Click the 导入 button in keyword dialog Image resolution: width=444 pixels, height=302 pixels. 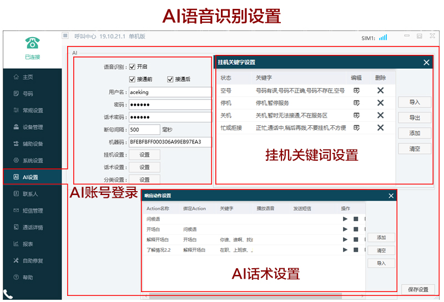point(414,103)
